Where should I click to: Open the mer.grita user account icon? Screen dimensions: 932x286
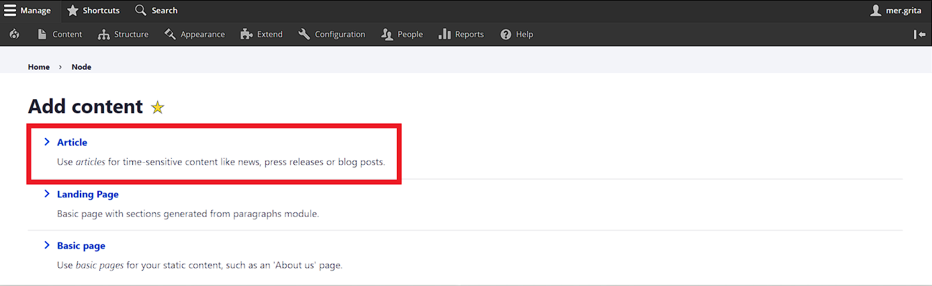(876, 10)
